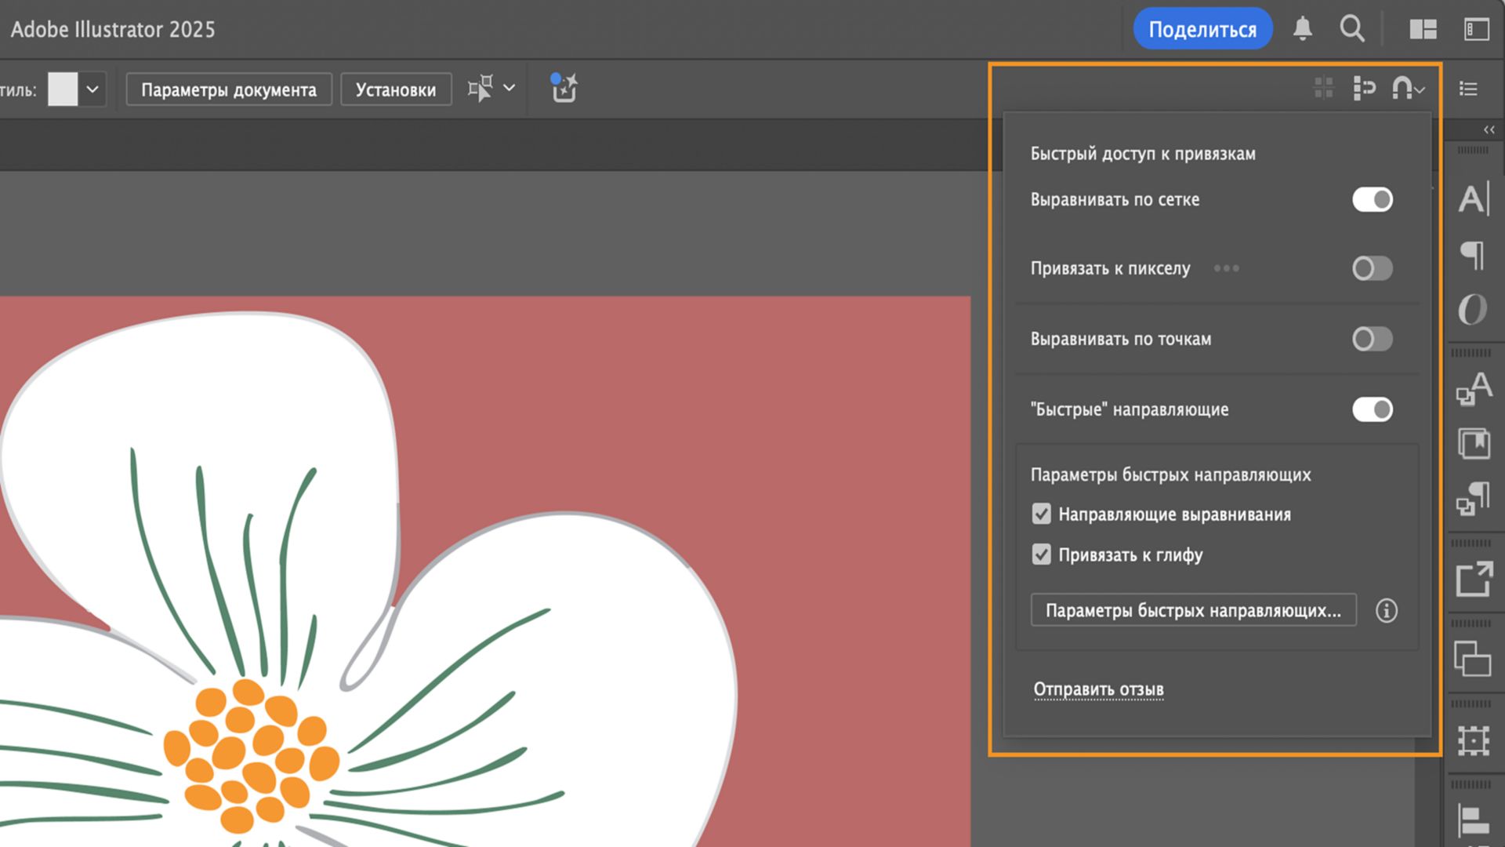
Task: Open the snapping magnet dropdown
Action: click(x=1409, y=89)
